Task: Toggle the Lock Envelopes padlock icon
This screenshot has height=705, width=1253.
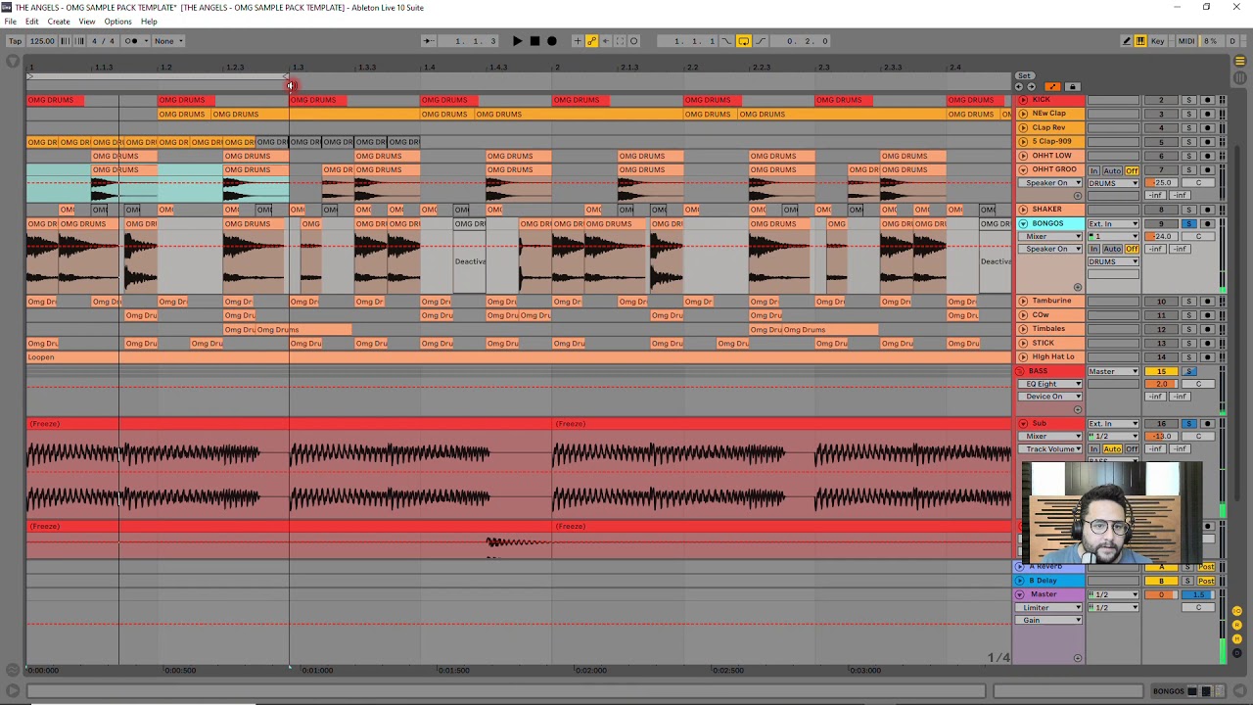Action: [1072, 87]
